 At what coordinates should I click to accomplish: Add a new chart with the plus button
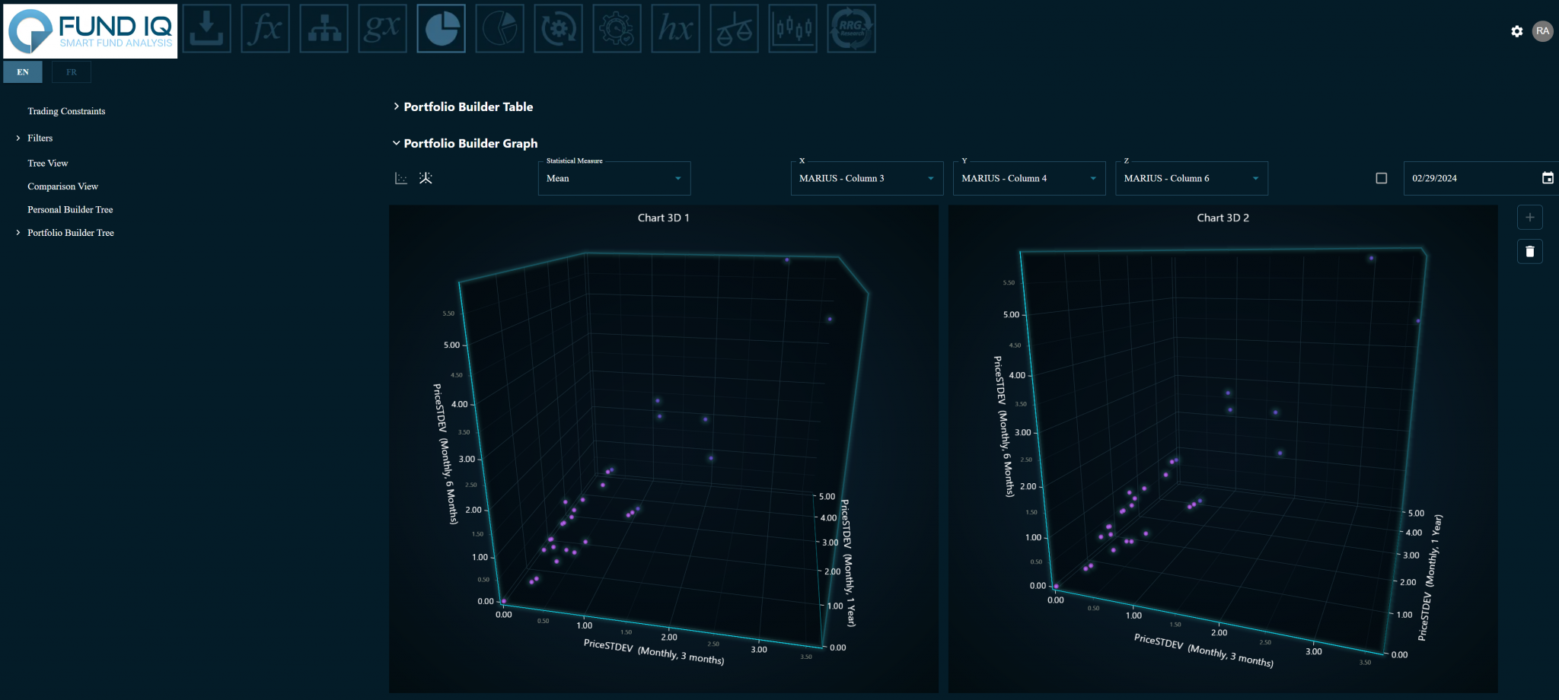(1529, 218)
